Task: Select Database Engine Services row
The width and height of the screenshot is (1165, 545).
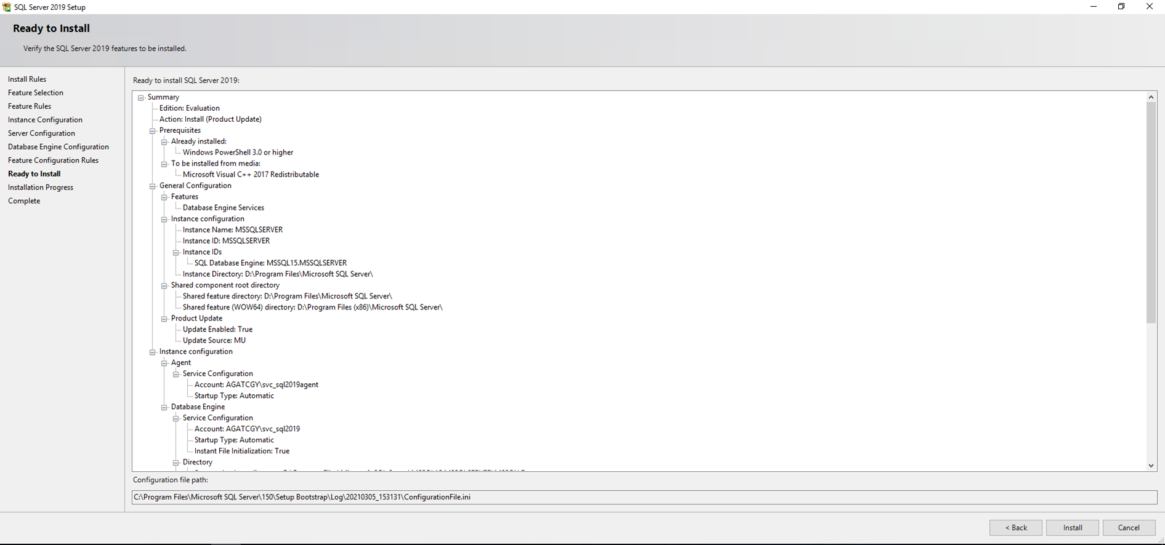Action: [223, 208]
